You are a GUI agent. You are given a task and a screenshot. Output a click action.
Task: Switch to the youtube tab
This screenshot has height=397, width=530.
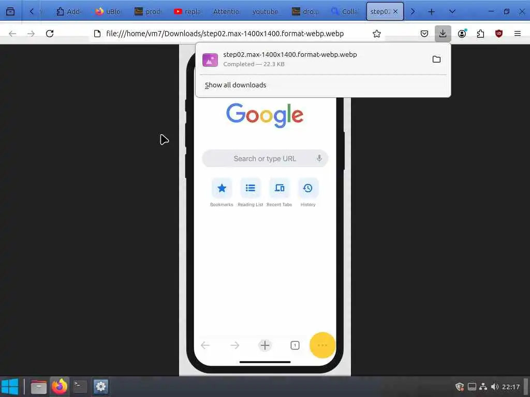point(266,11)
